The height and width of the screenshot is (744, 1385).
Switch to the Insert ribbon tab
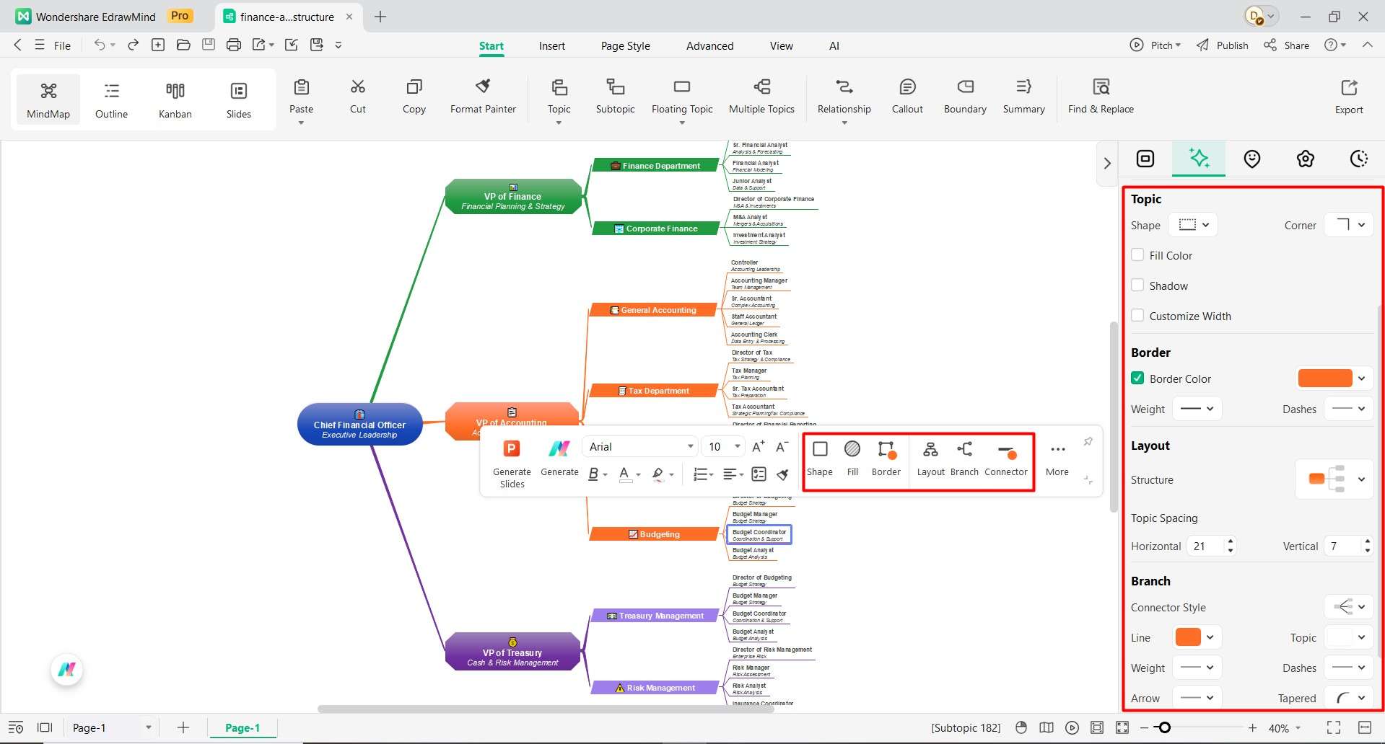(x=551, y=45)
